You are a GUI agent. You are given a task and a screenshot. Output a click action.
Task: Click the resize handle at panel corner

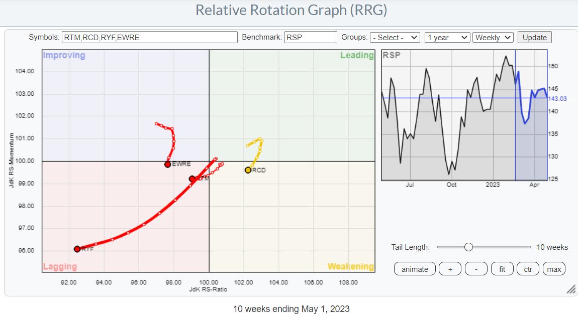pos(570,289)
